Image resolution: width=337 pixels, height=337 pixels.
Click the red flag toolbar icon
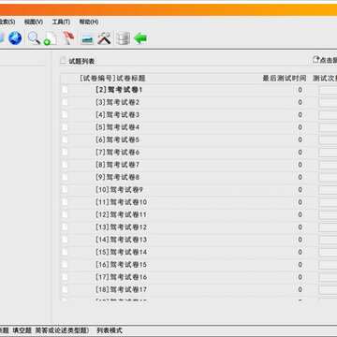(x=68, y=38)
